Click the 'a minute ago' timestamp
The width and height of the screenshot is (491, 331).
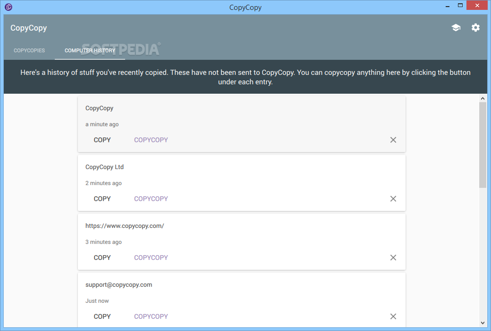(102, 124)
